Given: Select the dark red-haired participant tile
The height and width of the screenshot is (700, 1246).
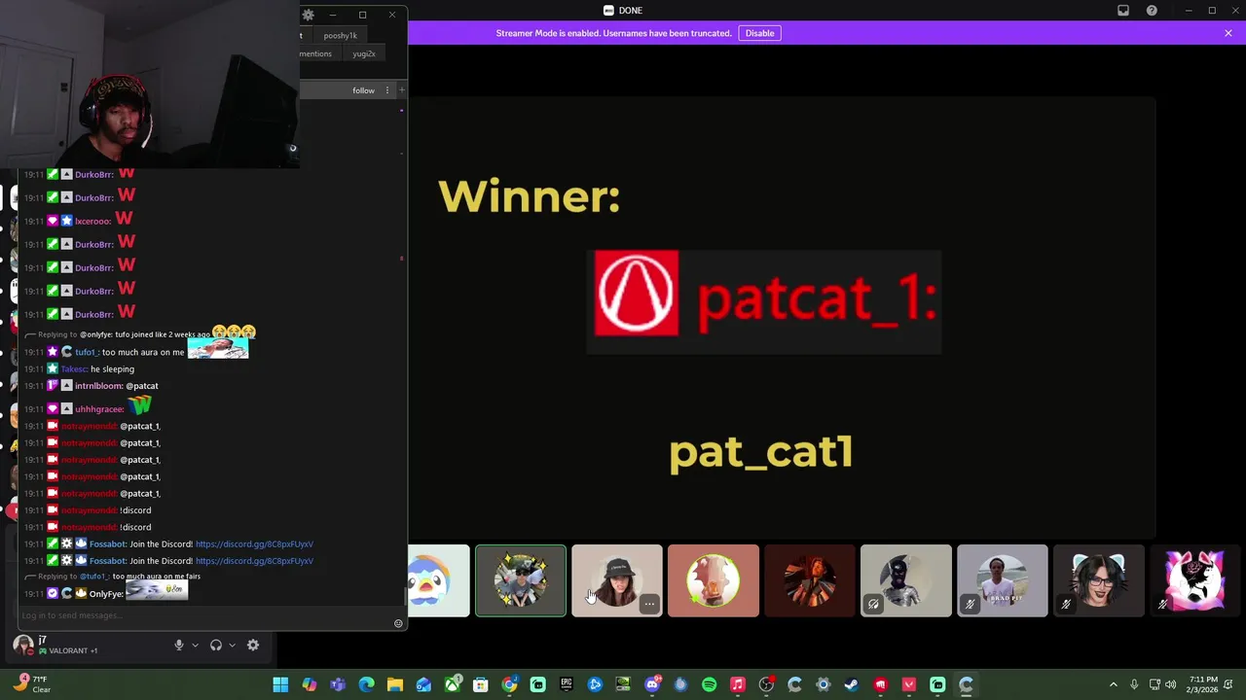Looking at the screenshot, I should 810,580.
